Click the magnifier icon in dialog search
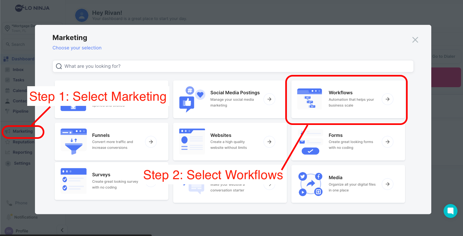Image resolution: width=463 pixels, height=236 pixels. point(59,66)
